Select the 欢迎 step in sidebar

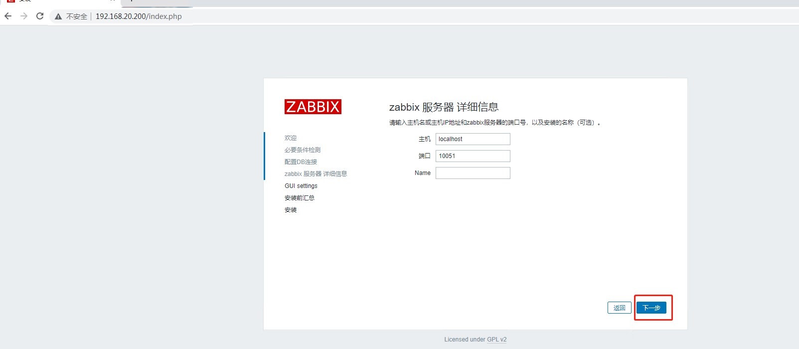(291, 138)
